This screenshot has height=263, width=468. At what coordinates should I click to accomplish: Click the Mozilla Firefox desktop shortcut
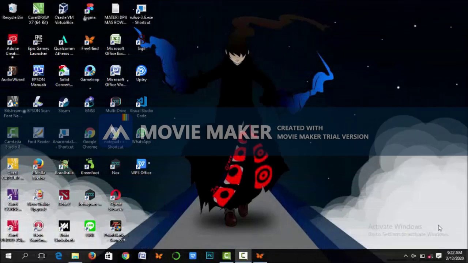(x=38, y=169)
